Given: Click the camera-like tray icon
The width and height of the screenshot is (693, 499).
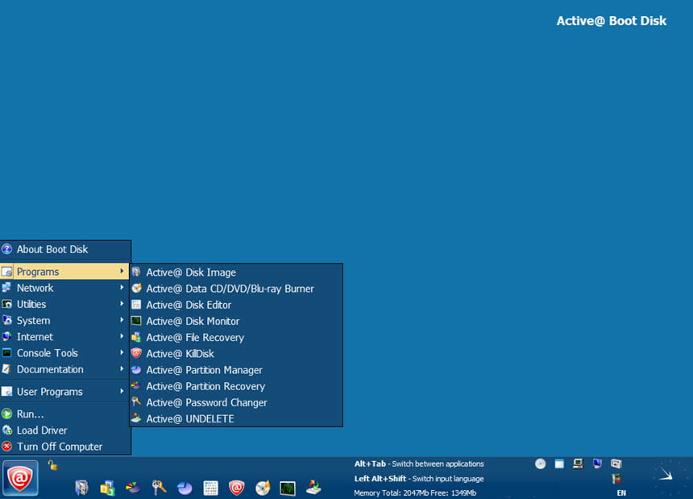Looking at the screenshot, I should [x=616, y=464].
